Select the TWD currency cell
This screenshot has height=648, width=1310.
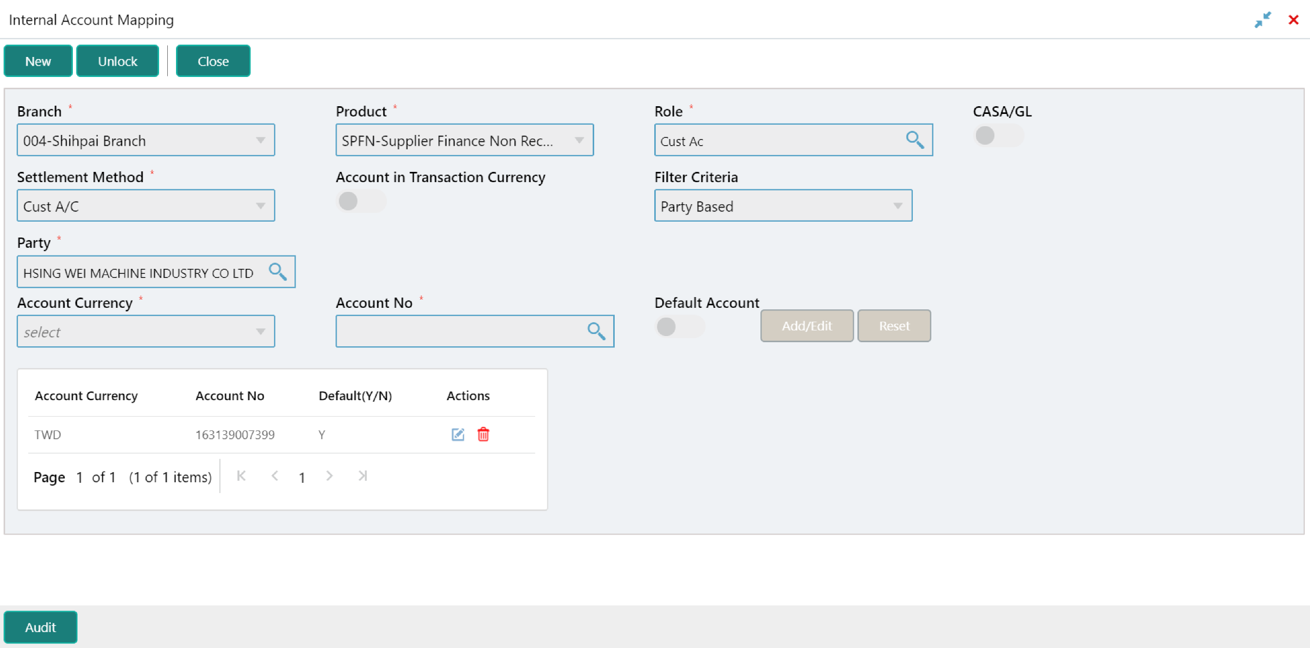tap(48, 435)
